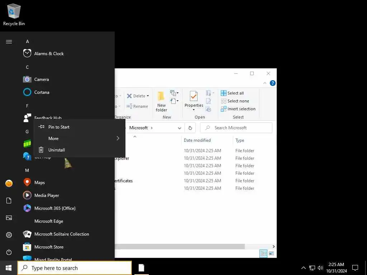This screenshot has width=367, height=275.
Task: Collapse the ribbon with the chevron
Action: pos(265,83)
